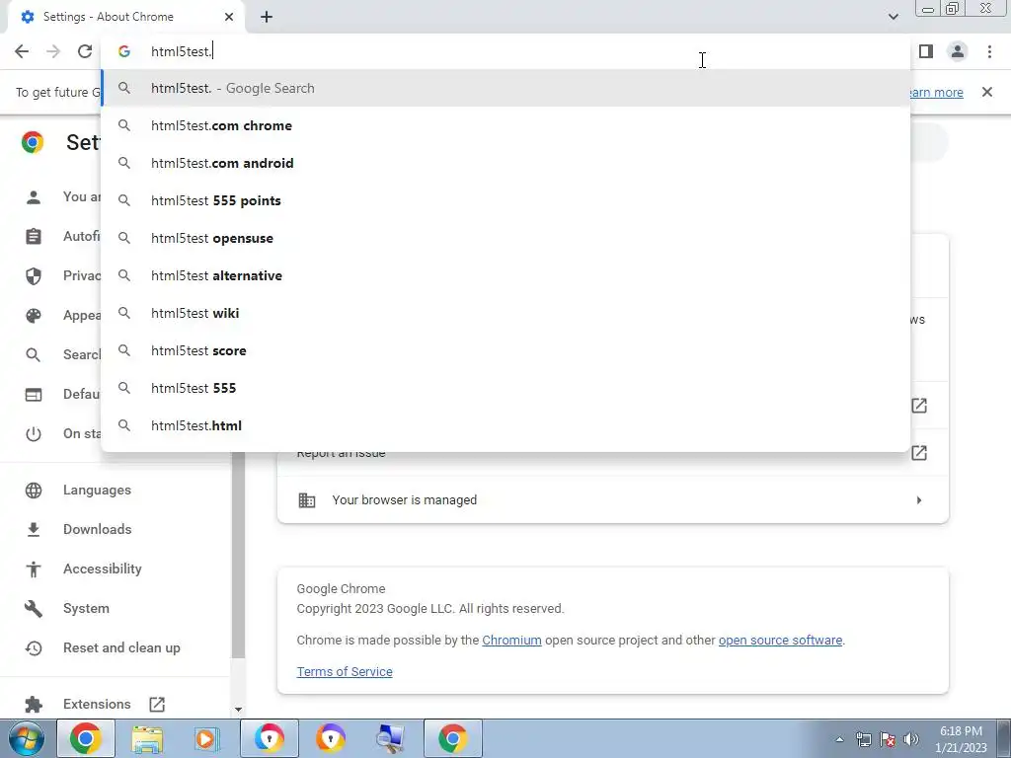Open the Privacy shield icon

click(x=33, y=276)
